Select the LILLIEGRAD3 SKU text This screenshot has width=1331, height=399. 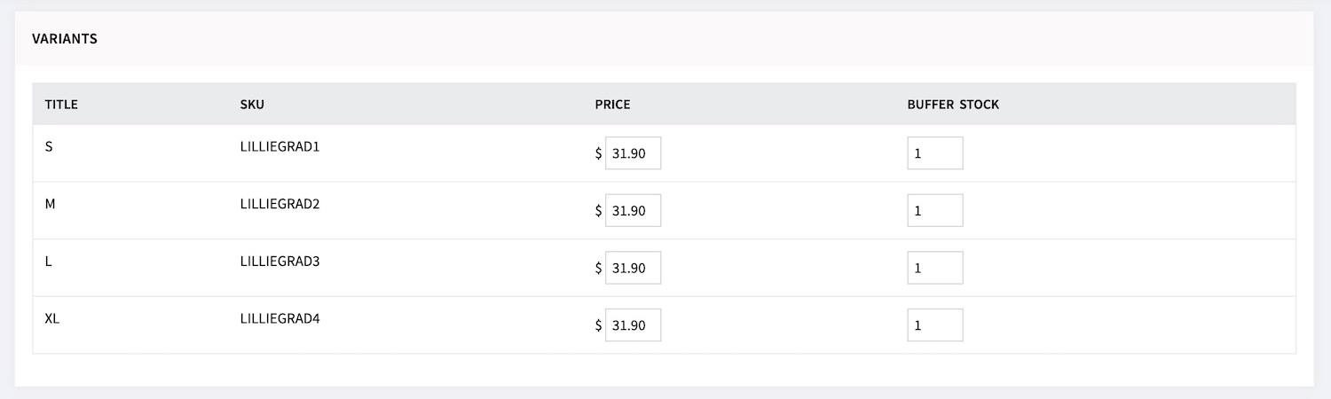click(280, 261)
